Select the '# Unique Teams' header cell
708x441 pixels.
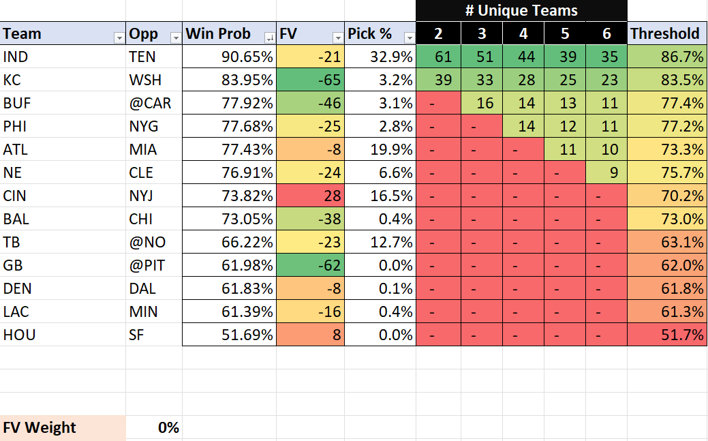[x=521, y=11]
